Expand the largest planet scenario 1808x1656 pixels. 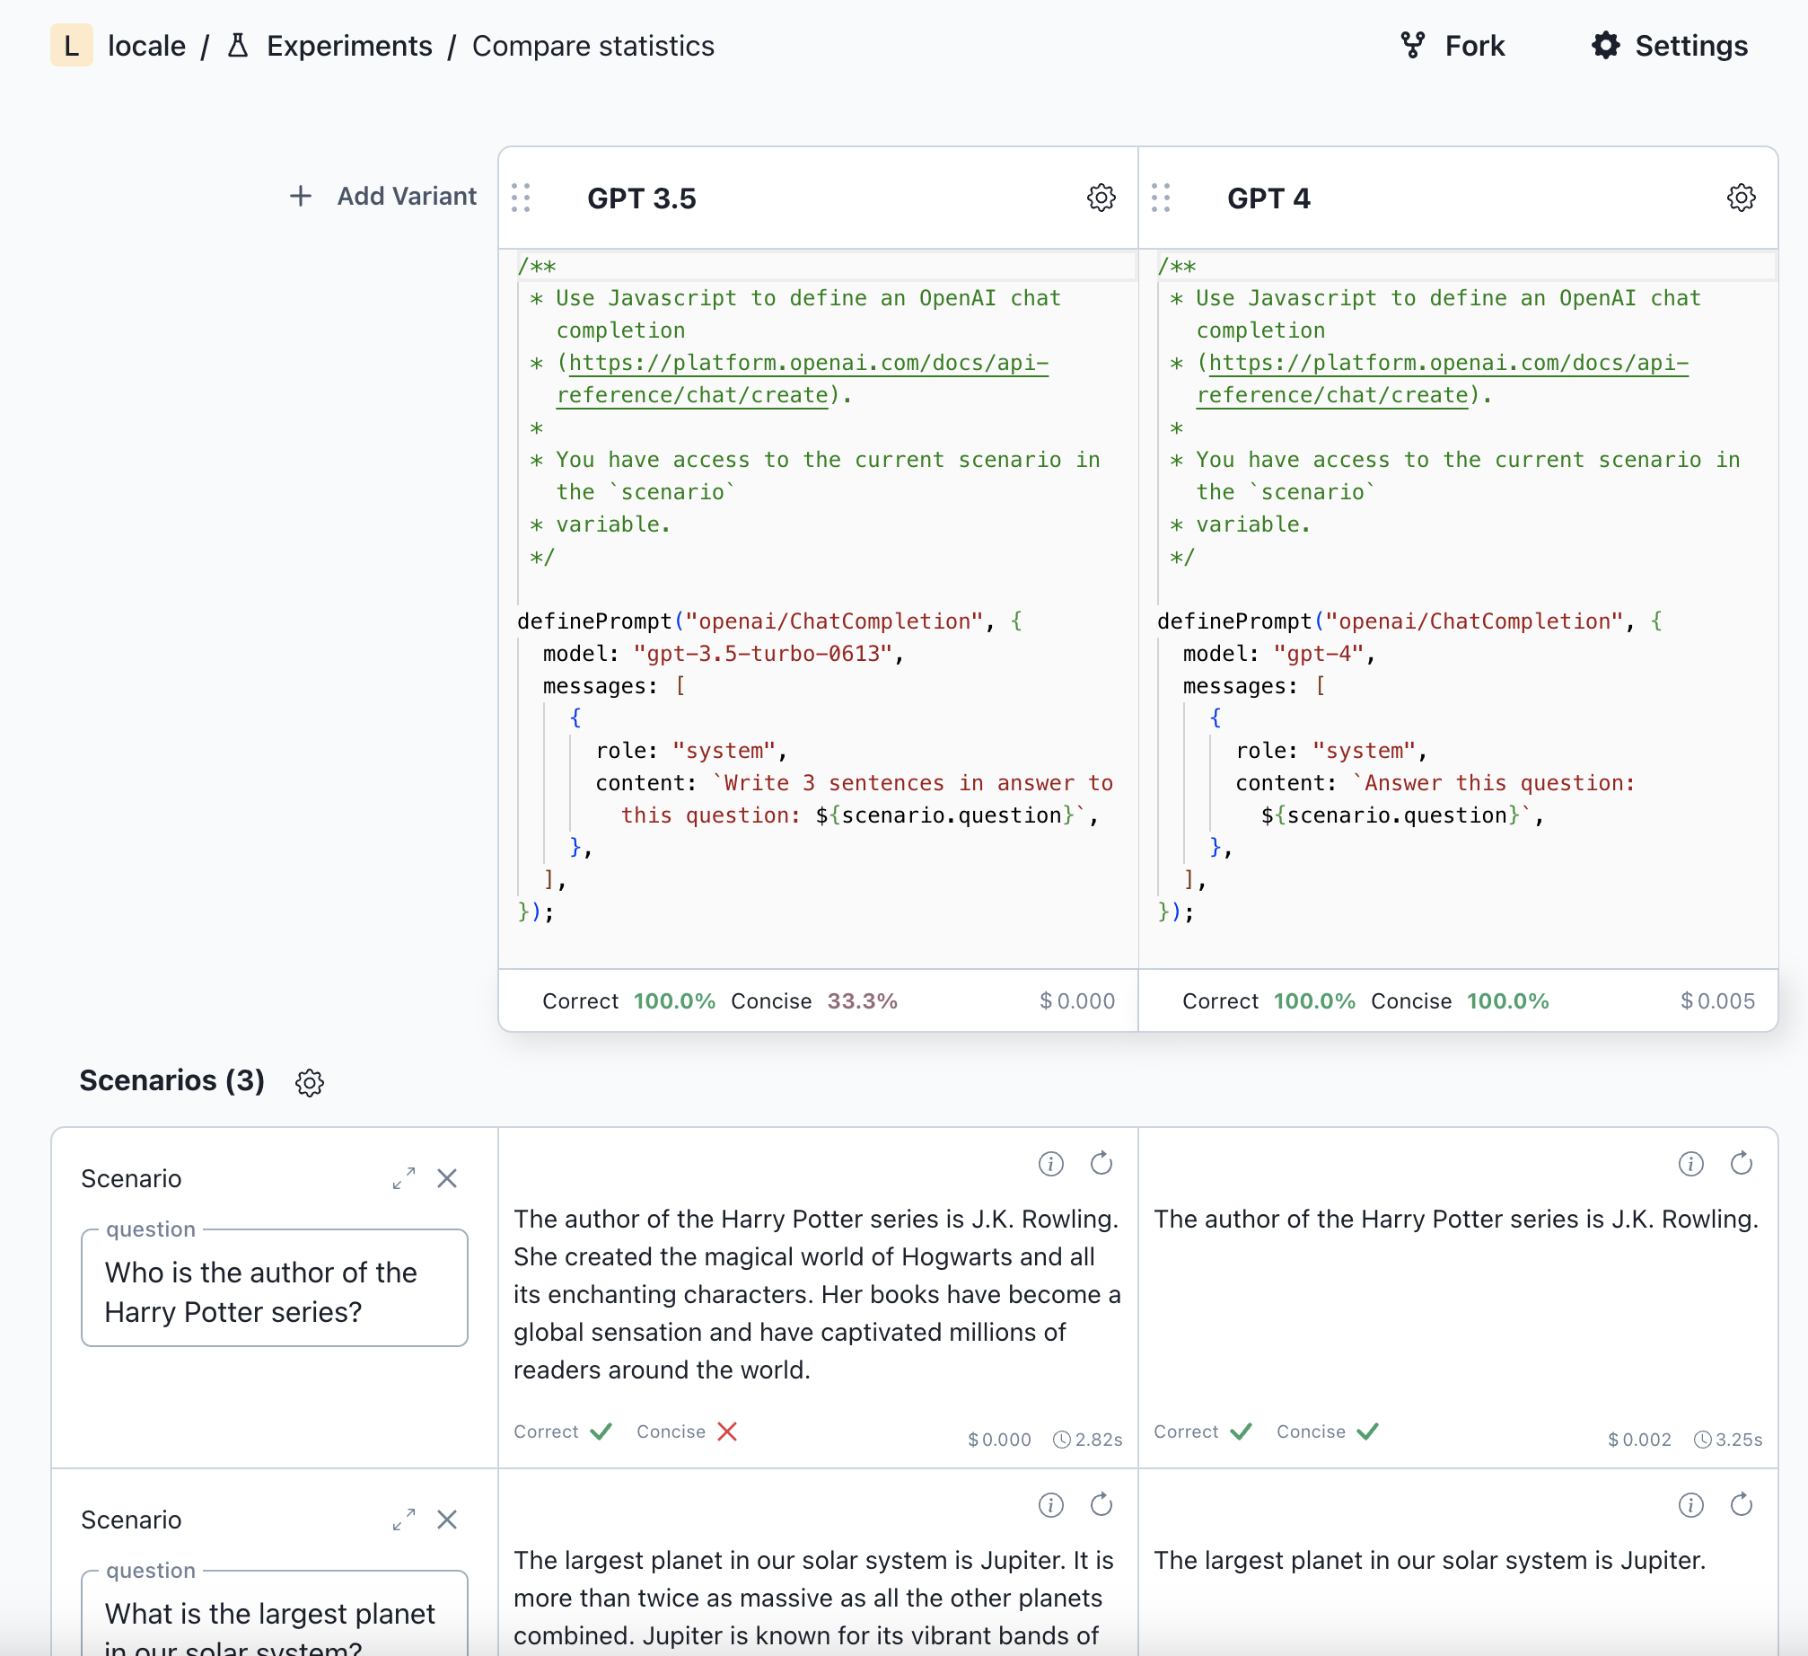click(x=404, y=1519)
